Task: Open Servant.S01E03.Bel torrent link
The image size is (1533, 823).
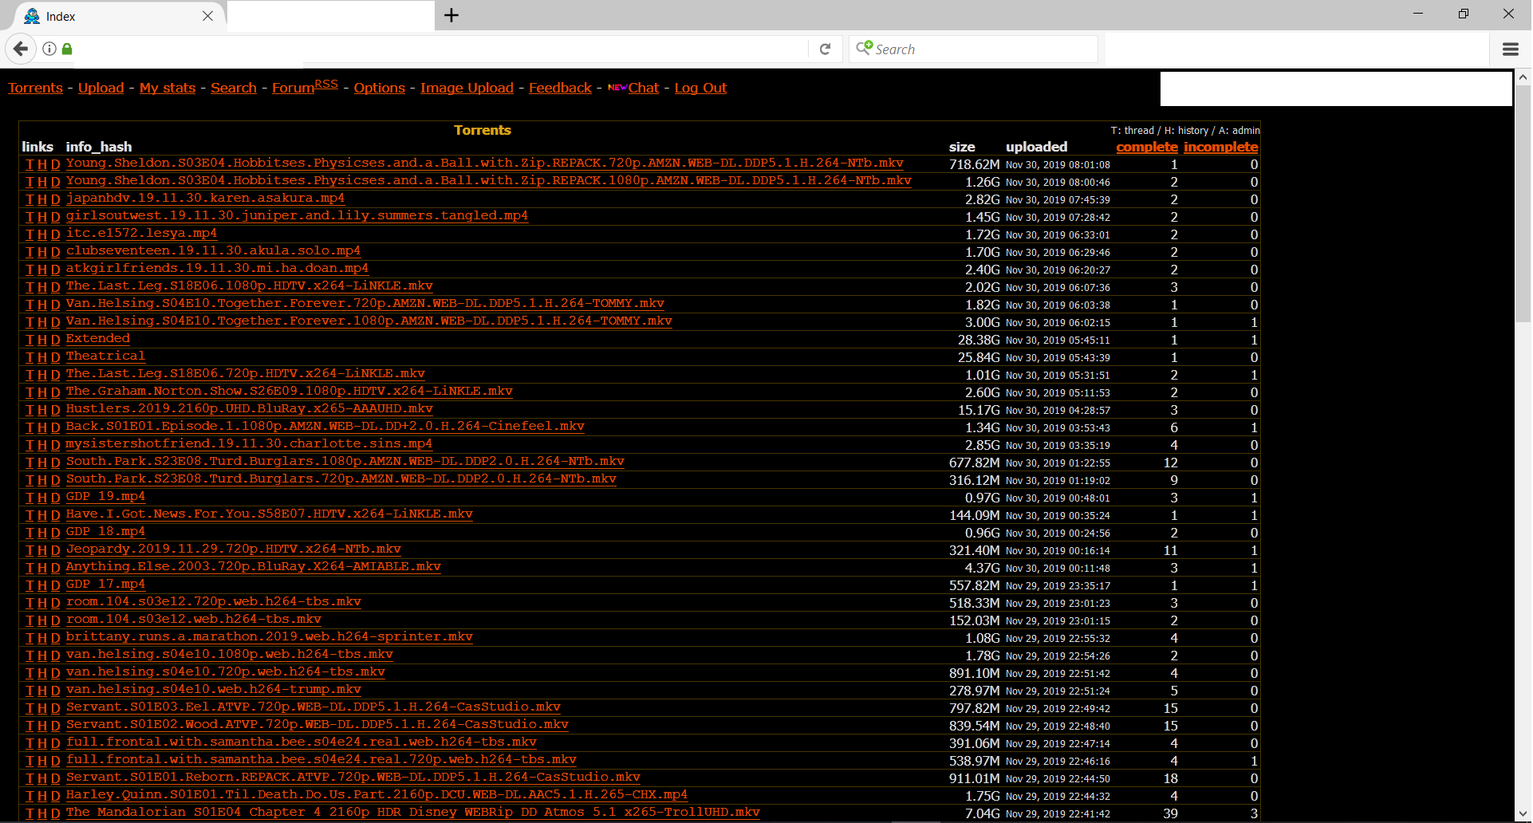Action: [x=313, y=707]
